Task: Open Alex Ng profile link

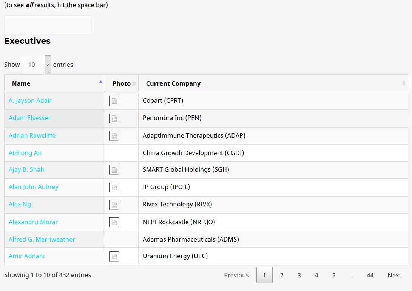Action: [x=20, y=204]
